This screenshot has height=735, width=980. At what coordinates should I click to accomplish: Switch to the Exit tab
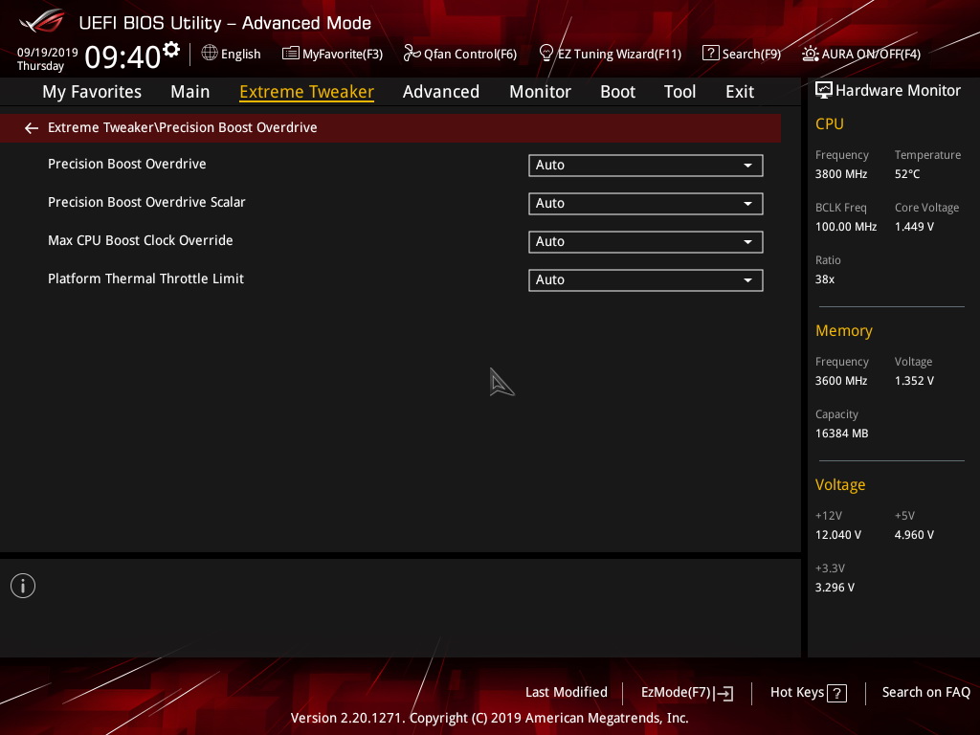coord(740,92)
